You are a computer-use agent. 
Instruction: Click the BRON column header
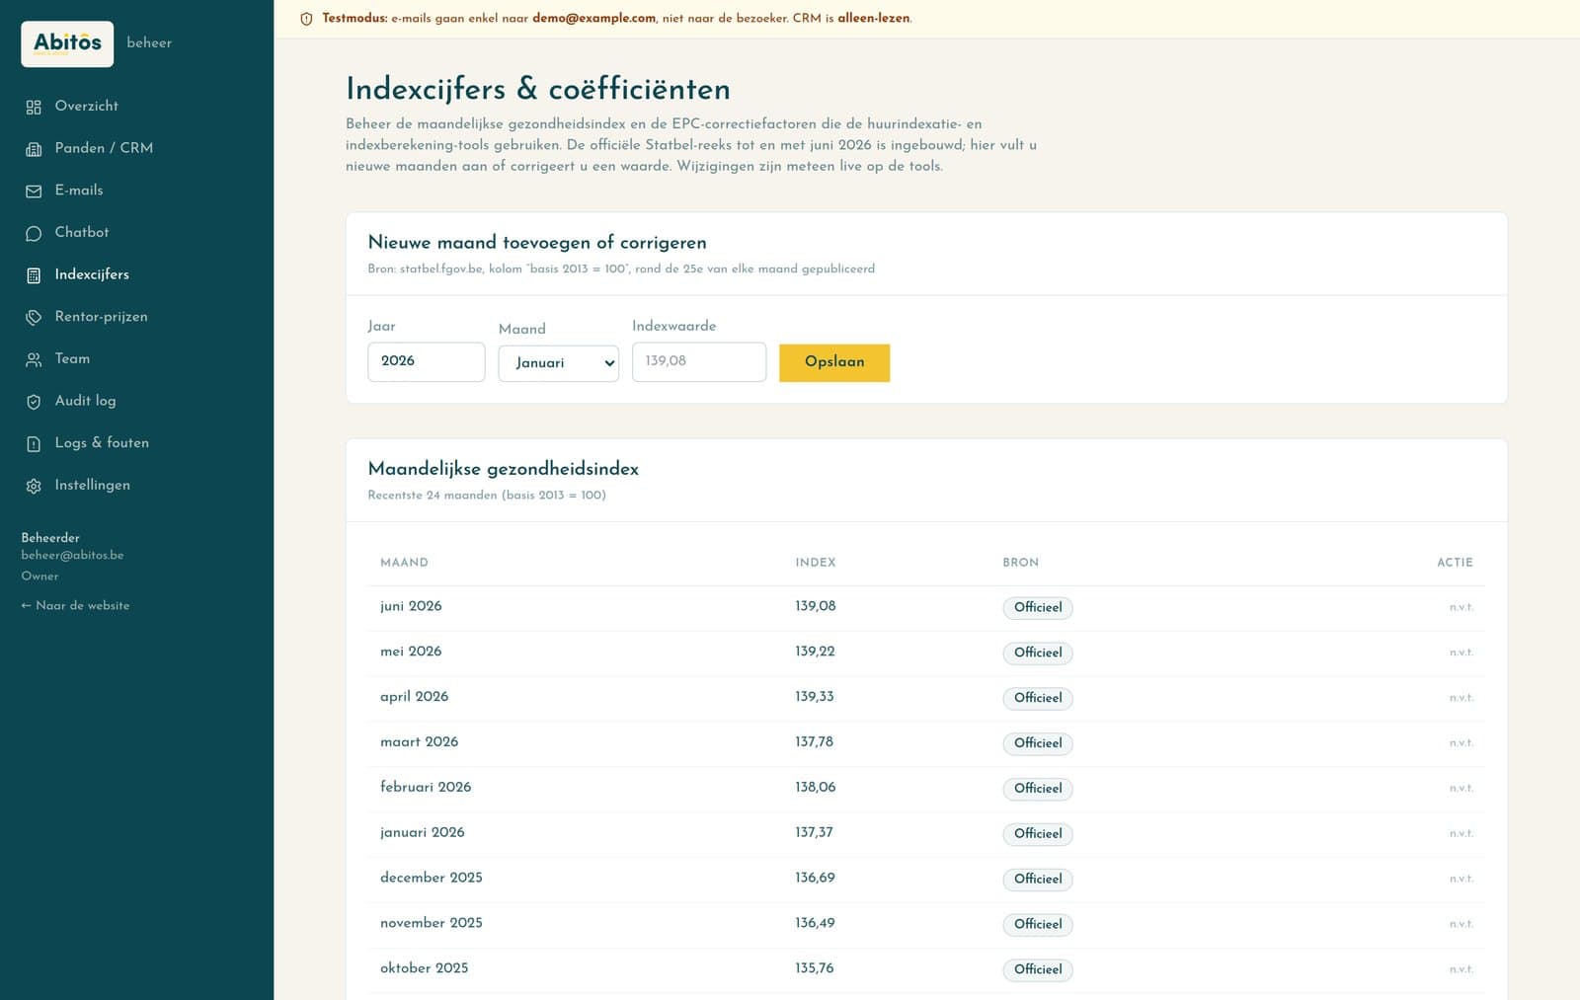point(1021,563)
